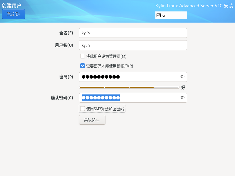235x176 pixels.
Task: Click the 完成(D) button to finish
Action: pyautogui.click(x=13, y=14)
